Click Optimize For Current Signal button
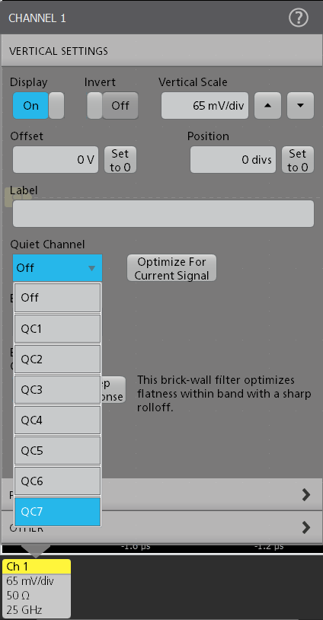The height and width of the screenshot is (620, 323). pyautogui.click(x=171, y=268)
